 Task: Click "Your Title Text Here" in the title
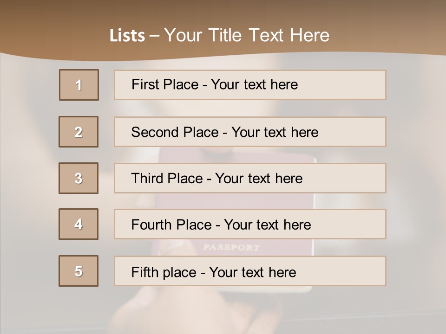247,35
